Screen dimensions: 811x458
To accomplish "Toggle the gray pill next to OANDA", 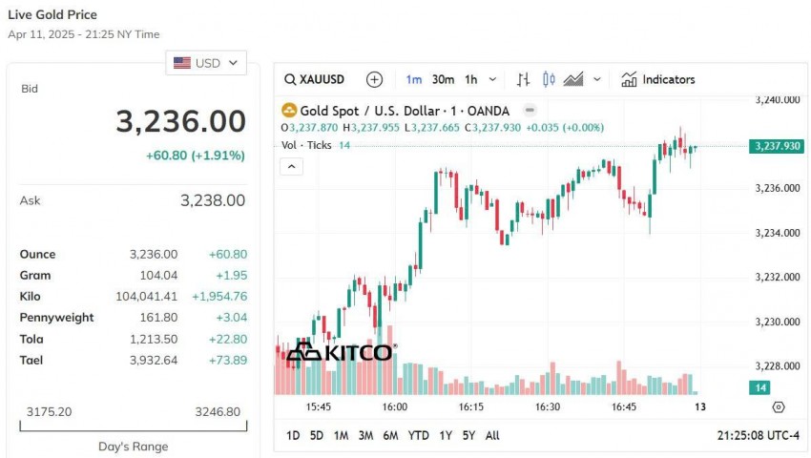I will (530, 111).
